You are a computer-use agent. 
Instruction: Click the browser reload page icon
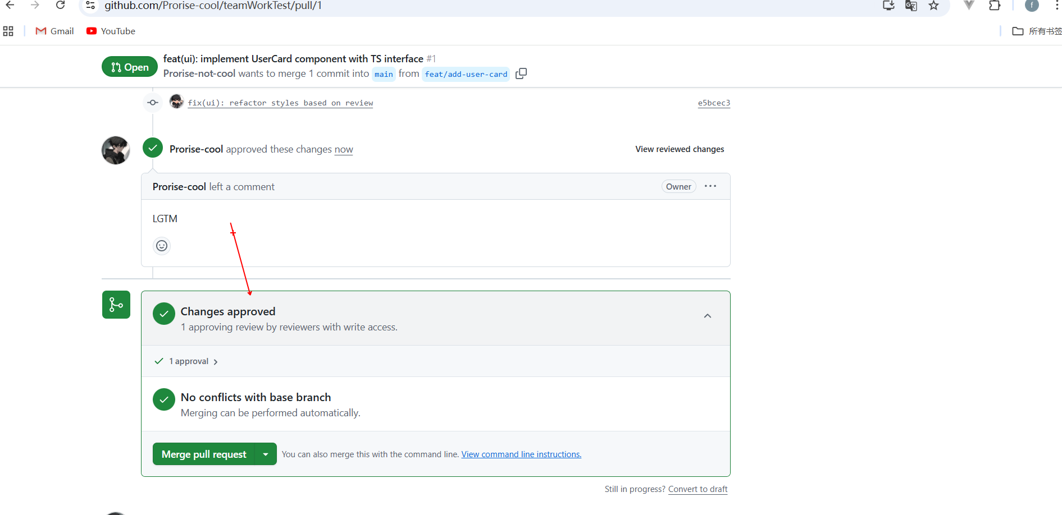[60, 6]
